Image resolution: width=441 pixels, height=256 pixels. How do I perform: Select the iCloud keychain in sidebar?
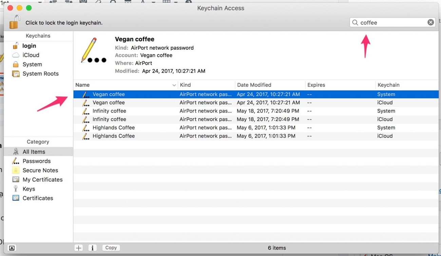[31, 55]
